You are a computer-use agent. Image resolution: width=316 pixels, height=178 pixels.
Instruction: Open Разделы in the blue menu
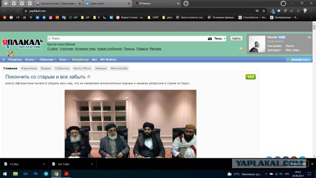tap(15, 59)
